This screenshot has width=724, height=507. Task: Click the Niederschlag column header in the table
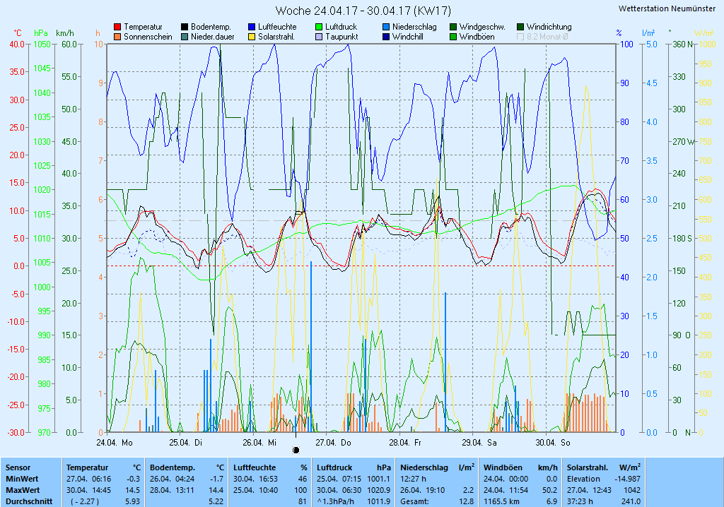pyautogui.click(x=424, y=467)
